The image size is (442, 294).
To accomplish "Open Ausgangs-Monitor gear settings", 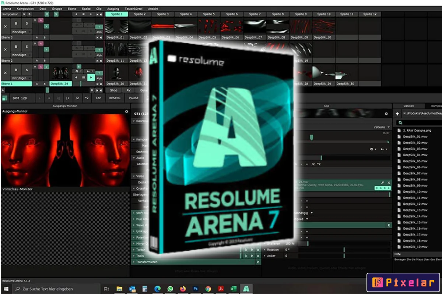I will tap(127, 111).
